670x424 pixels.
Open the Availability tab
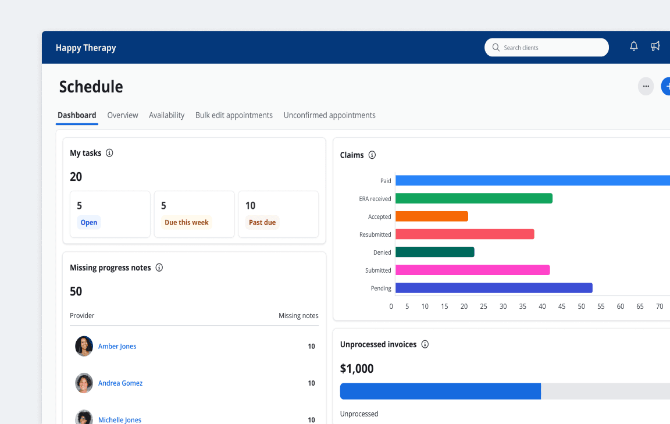[166, 115]
